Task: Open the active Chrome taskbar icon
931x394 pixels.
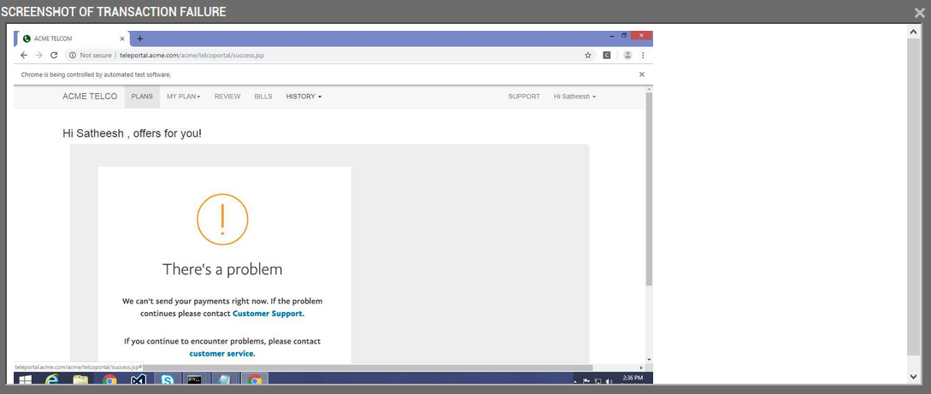Action: (x=255, y=379)
